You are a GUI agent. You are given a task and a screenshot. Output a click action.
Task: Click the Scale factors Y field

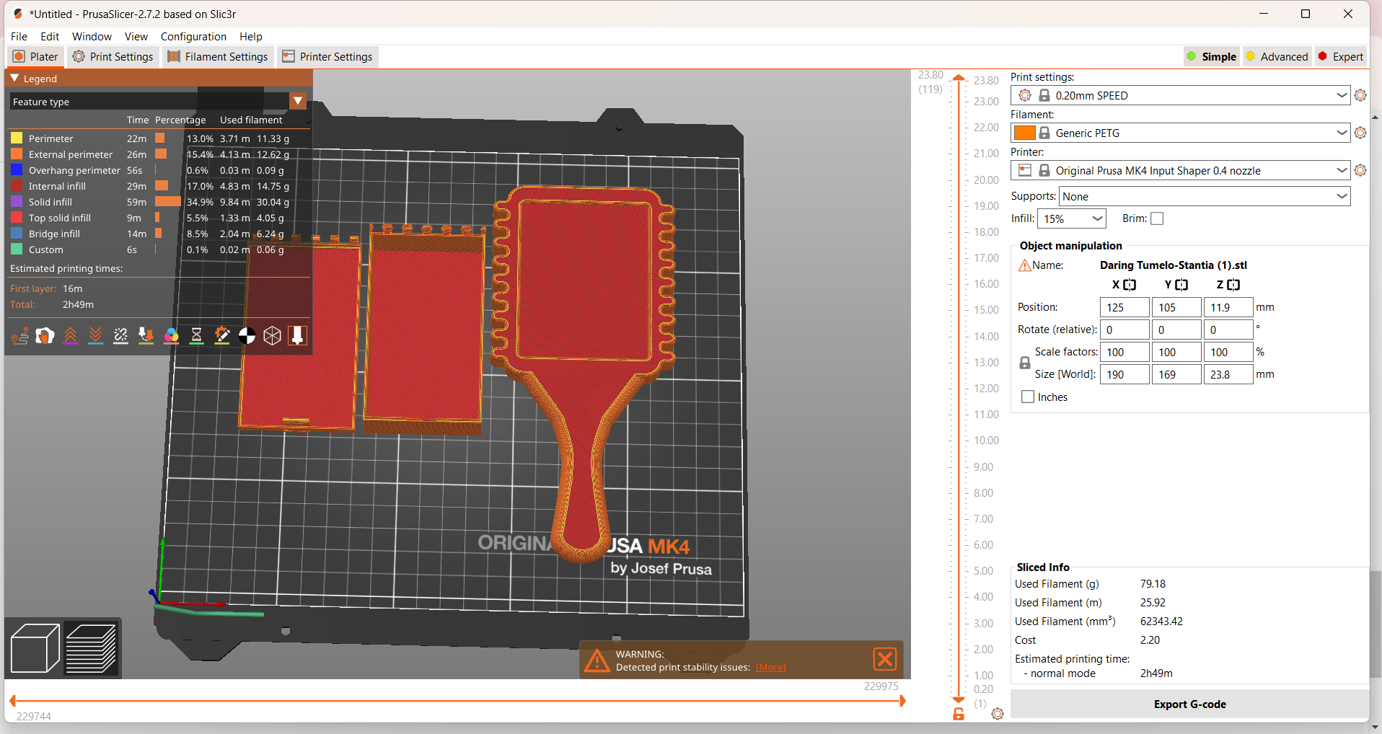tap(1176, 352)
